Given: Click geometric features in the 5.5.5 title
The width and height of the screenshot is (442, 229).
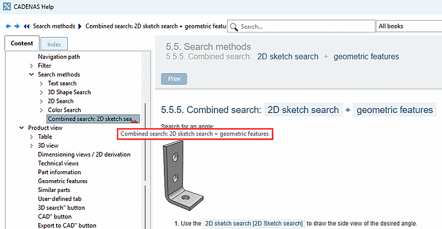Looking at the screenshot, I should click(x=395, y=110).
